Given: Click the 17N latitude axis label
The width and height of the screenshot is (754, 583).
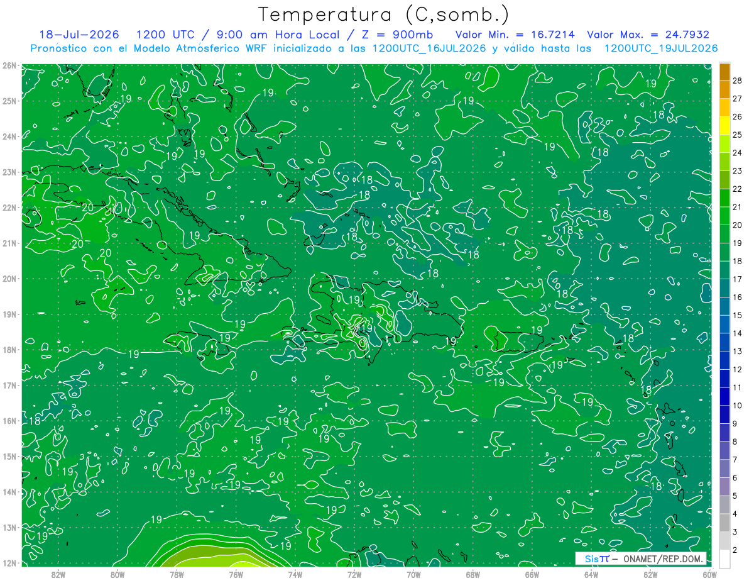Looking at the screenshot, I should coord(9,385).
